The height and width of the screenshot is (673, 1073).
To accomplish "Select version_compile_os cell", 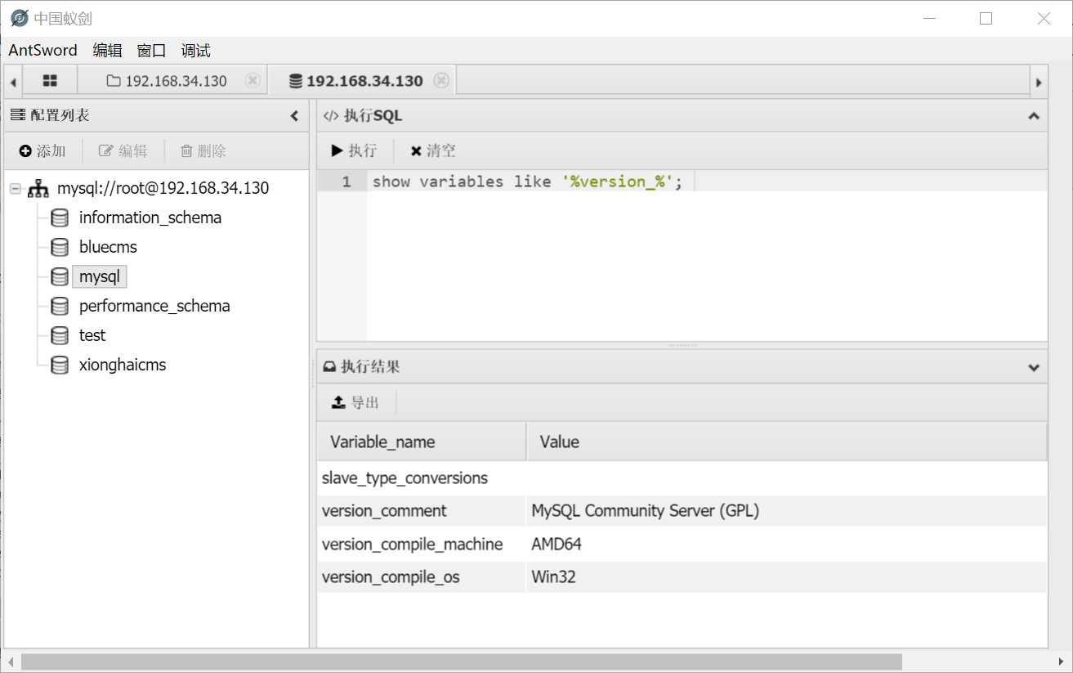I will click(x=422, y=577).
